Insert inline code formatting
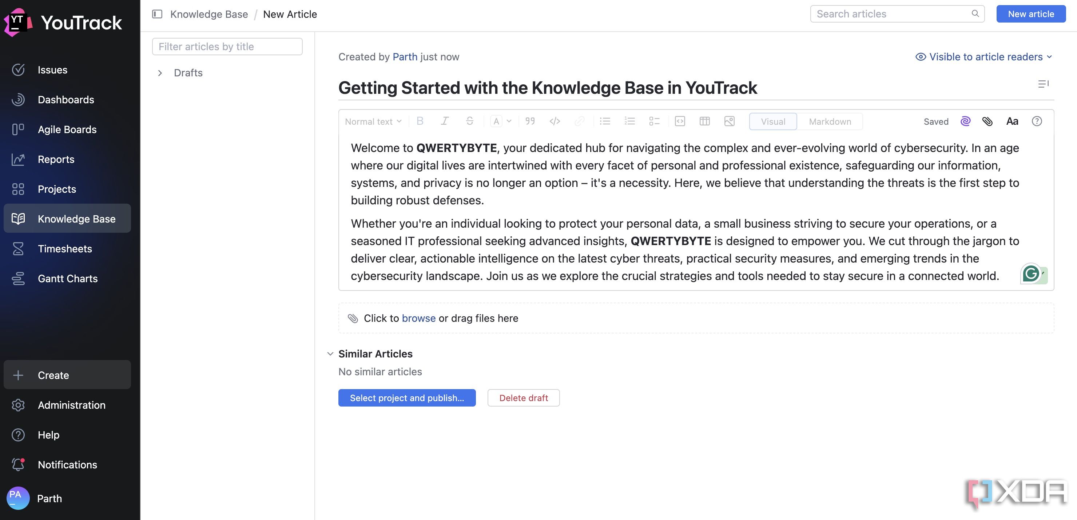Viewport: 1077px width, 520px height. tap(555, 121)
